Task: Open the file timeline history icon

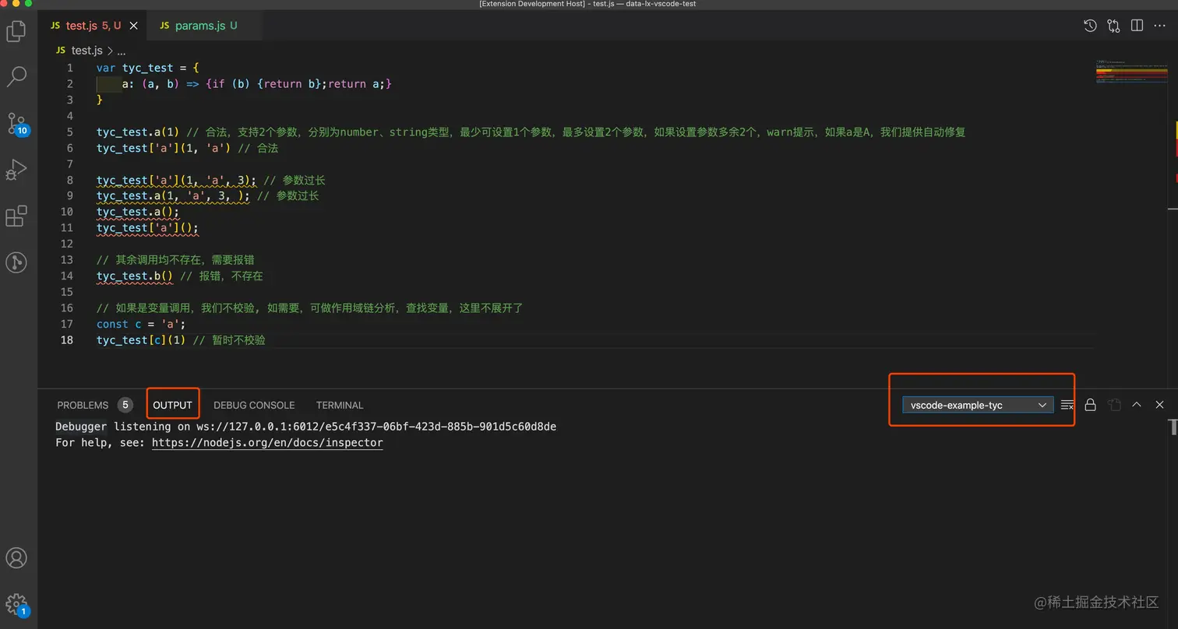Action: (1091, 26)
